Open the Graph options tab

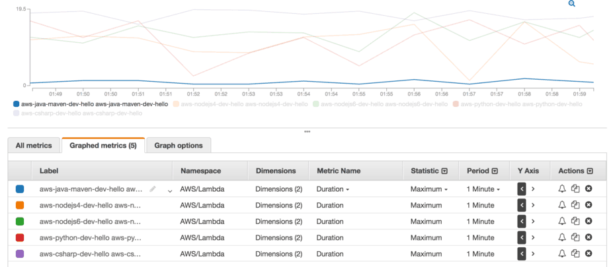179,145
